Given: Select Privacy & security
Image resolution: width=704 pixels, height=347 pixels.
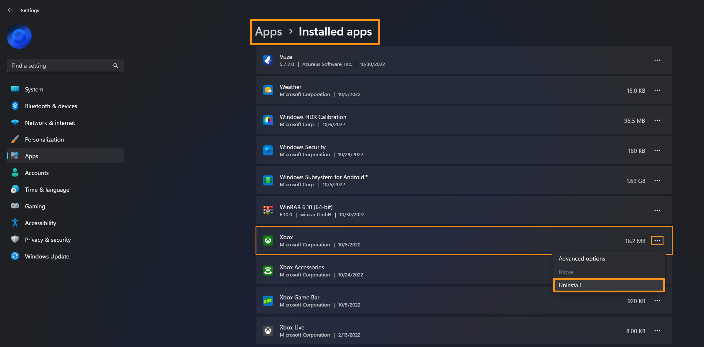Looking at the screenshot, I should [65, 240].
